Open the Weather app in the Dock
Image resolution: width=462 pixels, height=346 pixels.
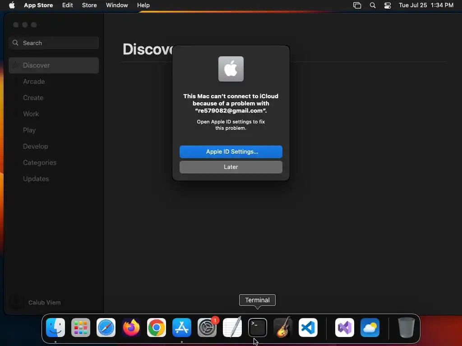(370, 328)
